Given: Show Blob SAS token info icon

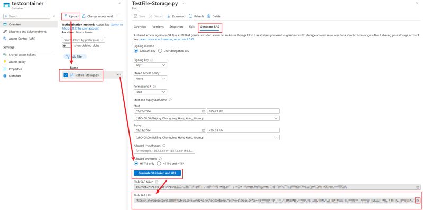Looking at the screenshot, I should [x=157, y=182].
